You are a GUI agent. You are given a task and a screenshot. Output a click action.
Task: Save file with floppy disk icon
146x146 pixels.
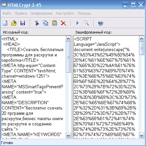(x=23, y=23)
